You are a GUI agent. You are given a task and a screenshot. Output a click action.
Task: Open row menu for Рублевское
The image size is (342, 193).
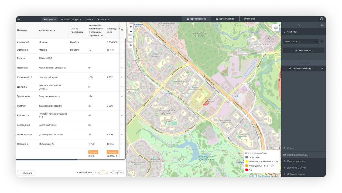pyautogui.click(x=122, y=115)
